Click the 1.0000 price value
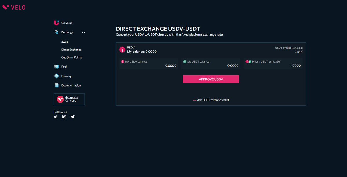The height and width of the screenshot is (177, 347). click(x=295, y=66)
